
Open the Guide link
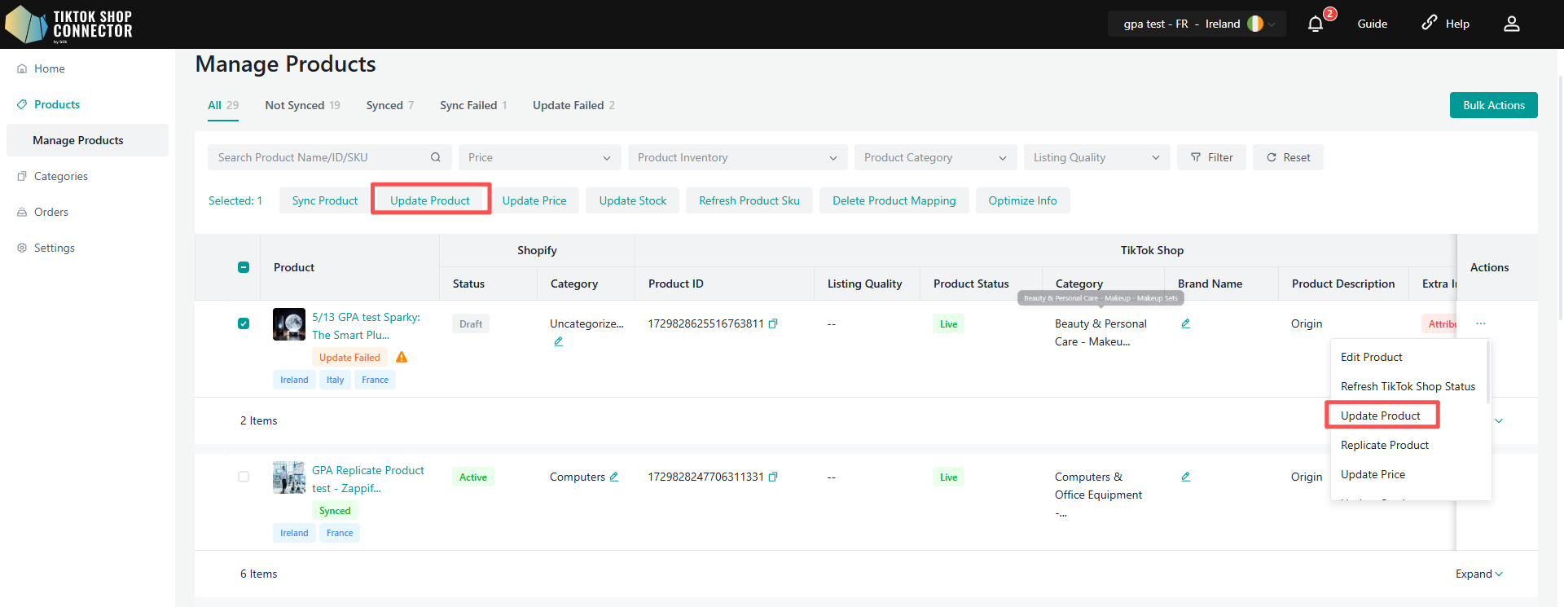pyautogui.click(x=1372, y=24)
